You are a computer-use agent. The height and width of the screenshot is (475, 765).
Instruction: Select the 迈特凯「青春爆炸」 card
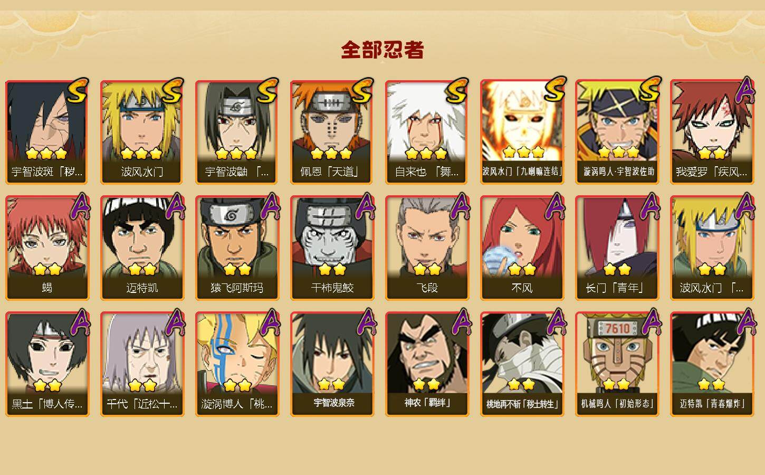pyautogui.click(x=712, y=364)
